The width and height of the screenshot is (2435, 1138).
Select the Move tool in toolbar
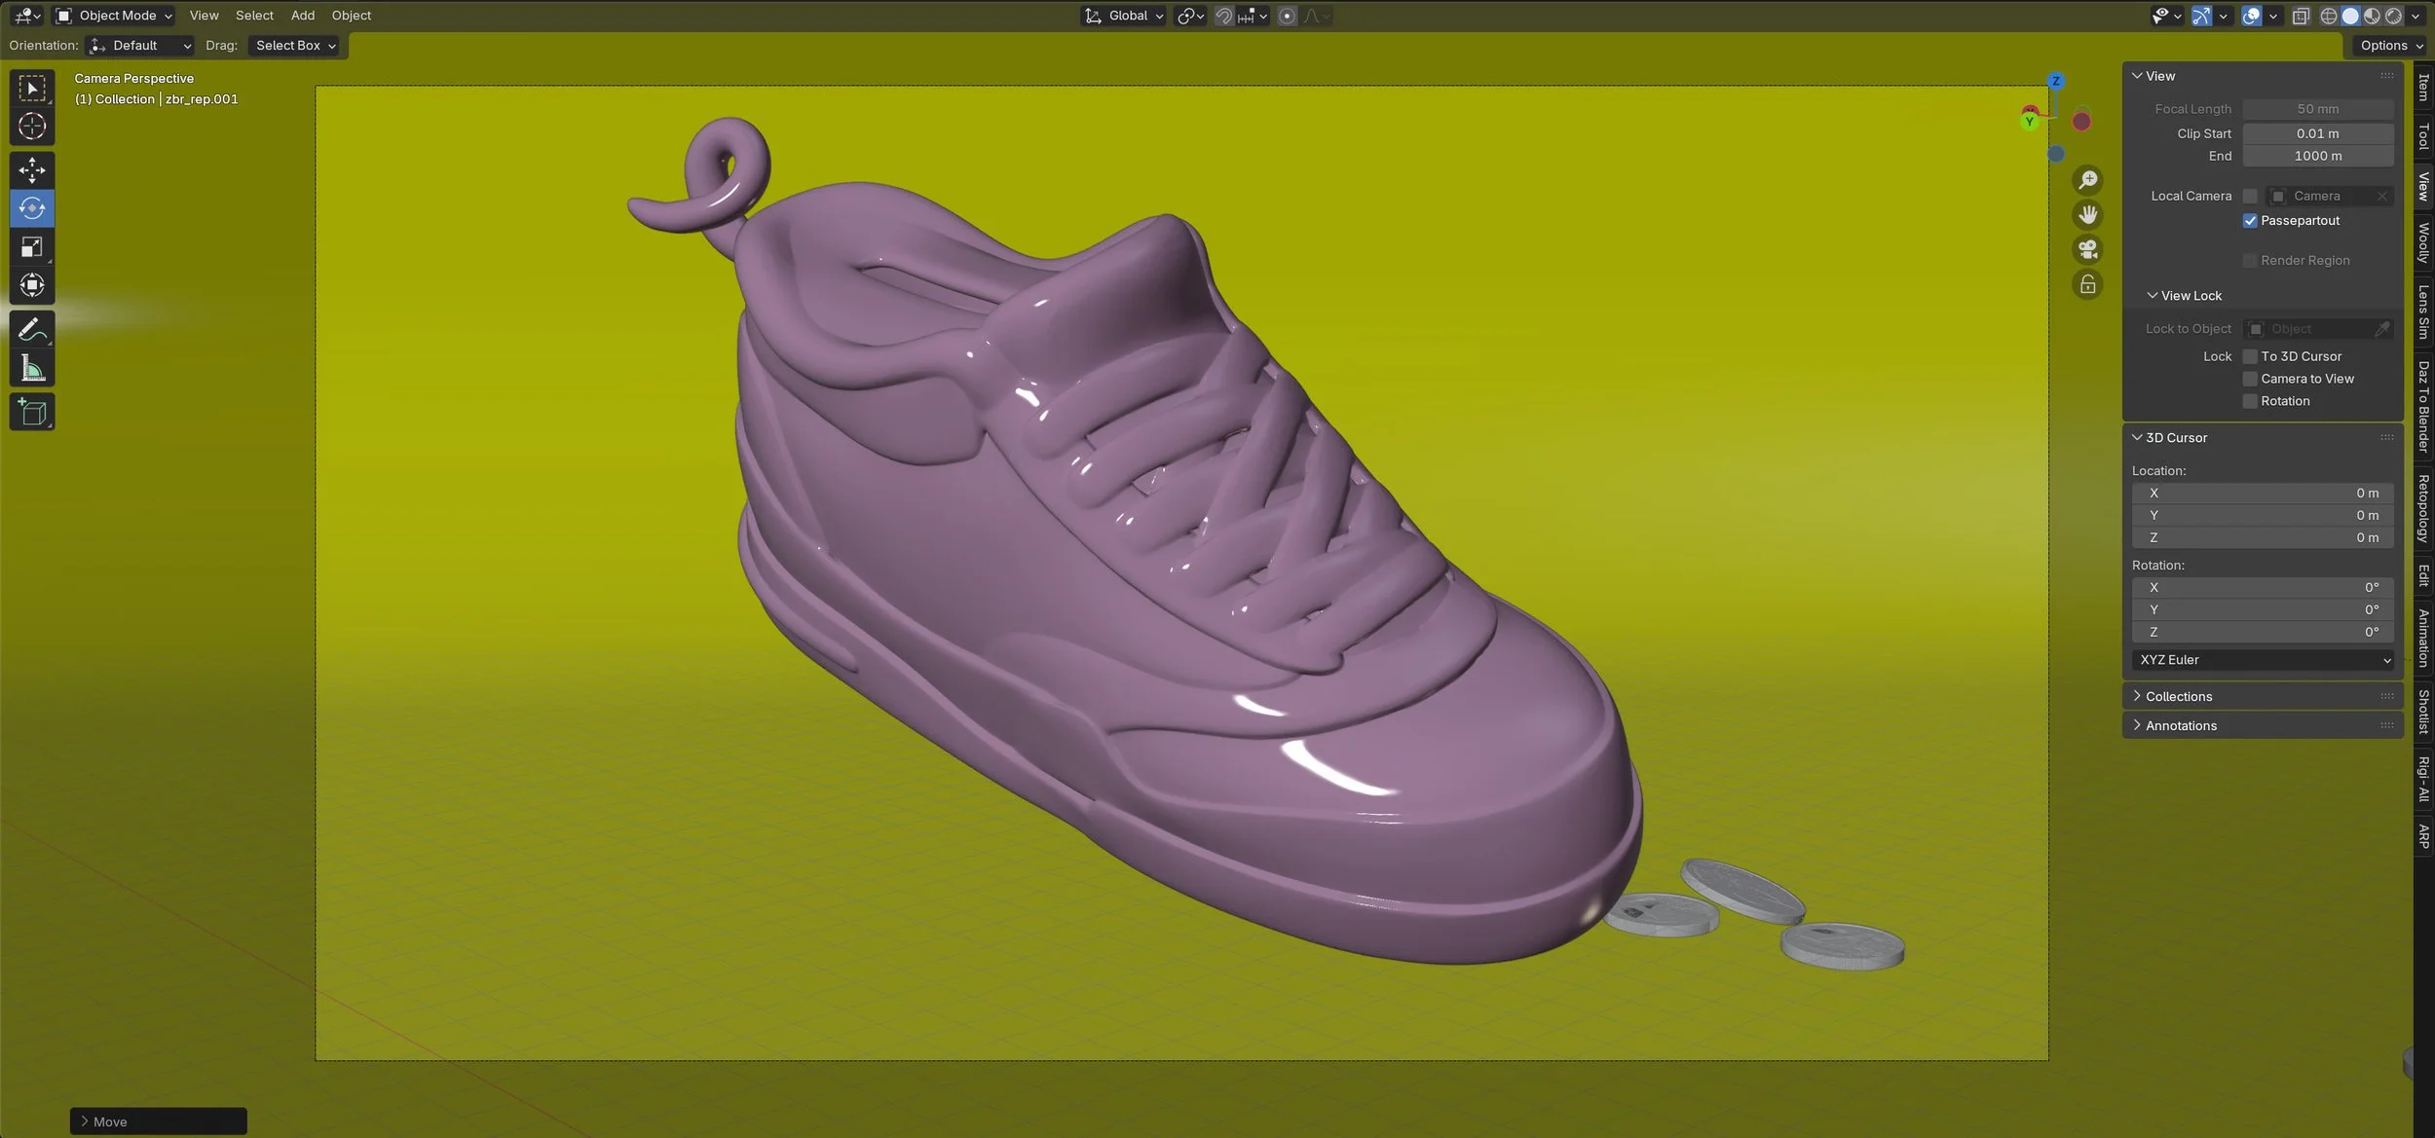32,169
